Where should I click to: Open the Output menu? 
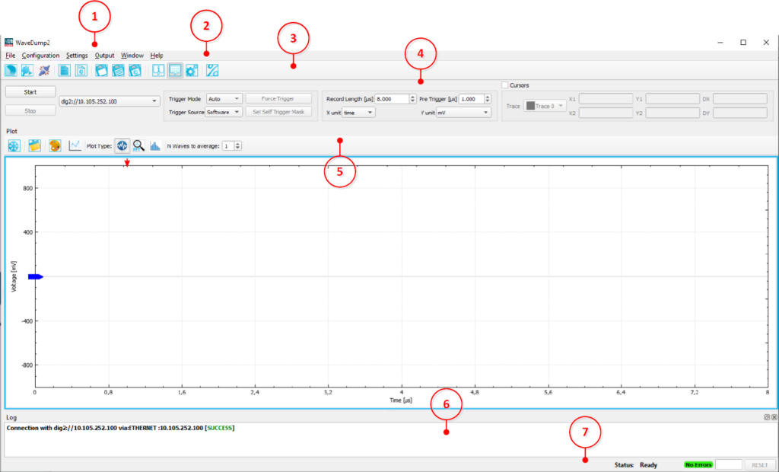104,56
